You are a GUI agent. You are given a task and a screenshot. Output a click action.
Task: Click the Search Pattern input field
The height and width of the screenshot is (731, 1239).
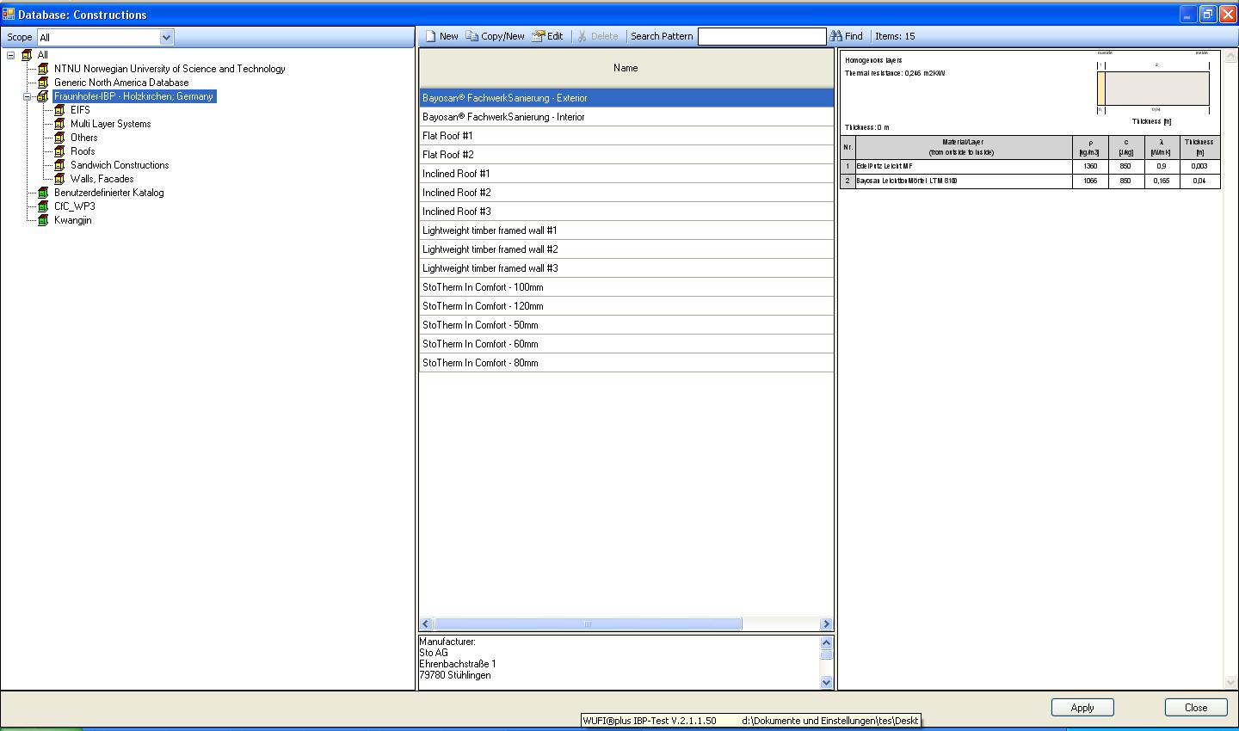(761, 36)
